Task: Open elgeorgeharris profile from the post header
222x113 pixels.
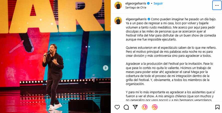Action: 136,3
